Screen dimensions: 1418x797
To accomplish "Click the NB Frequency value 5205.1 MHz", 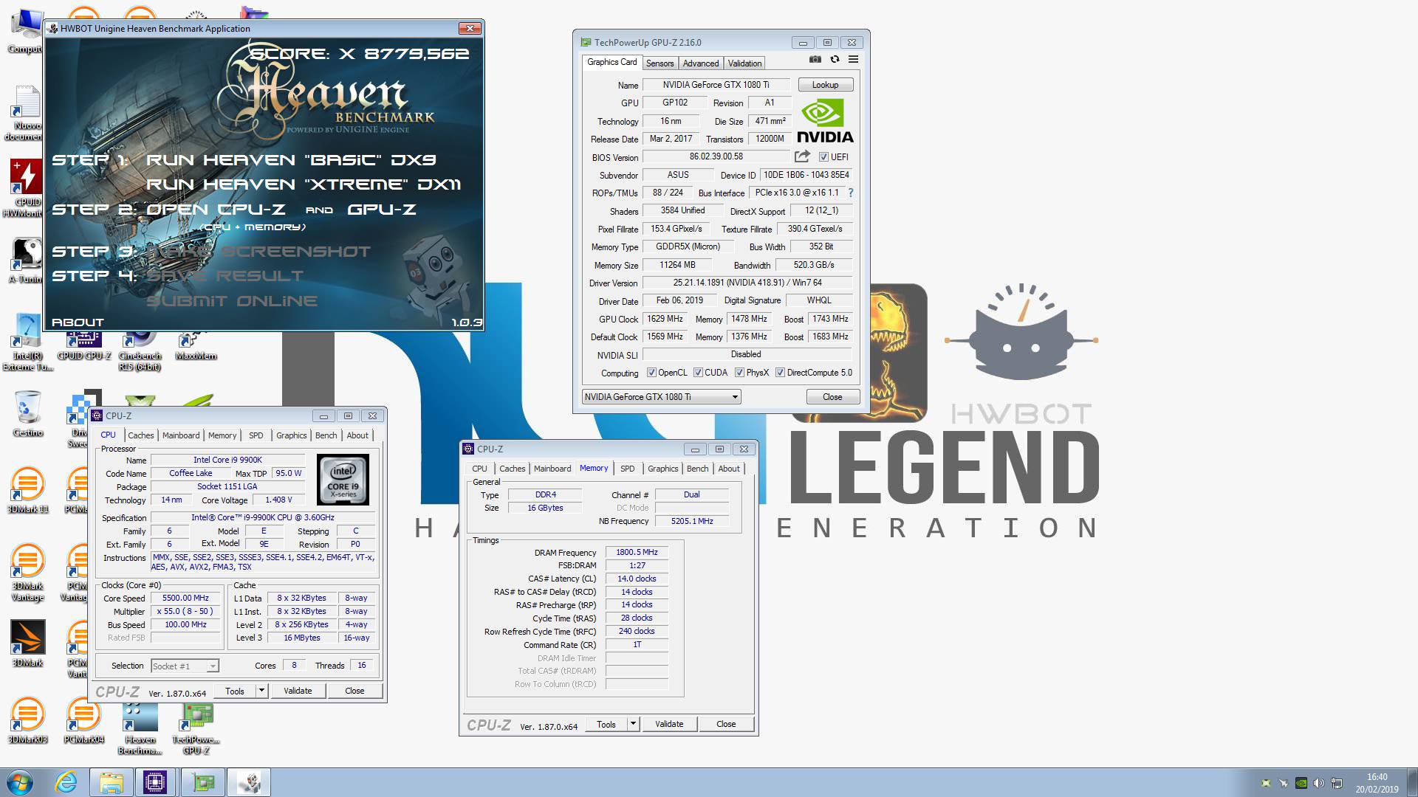I will tap(692, 521).
